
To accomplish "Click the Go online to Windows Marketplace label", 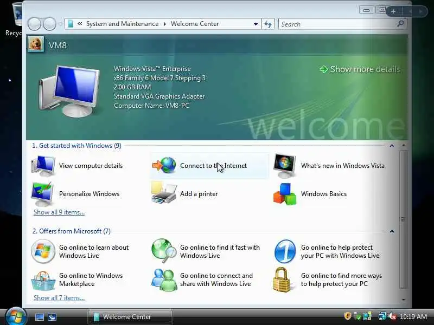I will 91,279.
